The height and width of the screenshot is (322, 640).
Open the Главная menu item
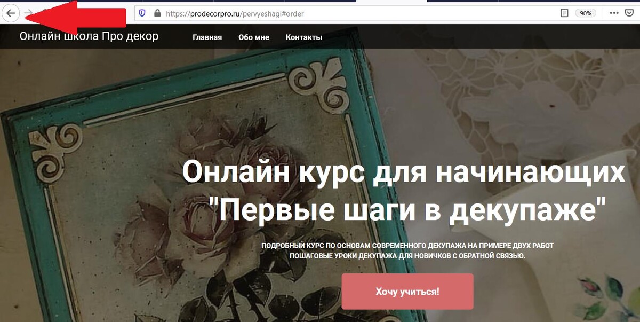pos(207,37)
